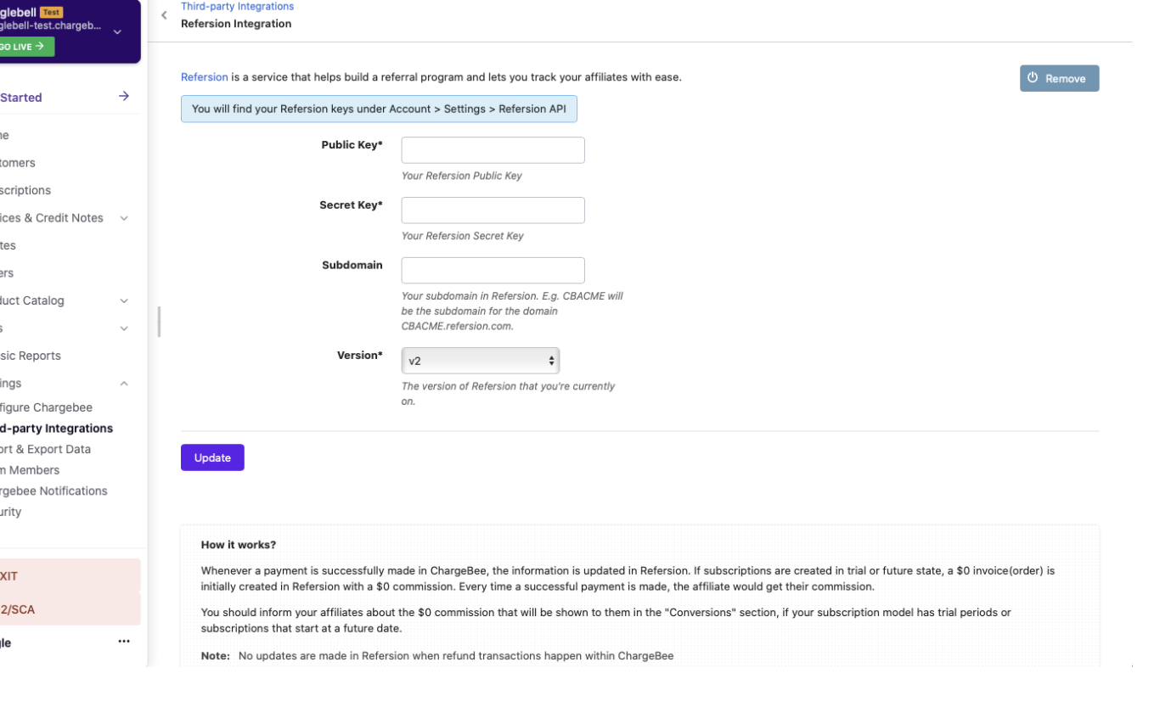Screen dimensions: 1160x718
Task: Expand Invoices & Credit Notes submenu
Action: coord(124,218)
